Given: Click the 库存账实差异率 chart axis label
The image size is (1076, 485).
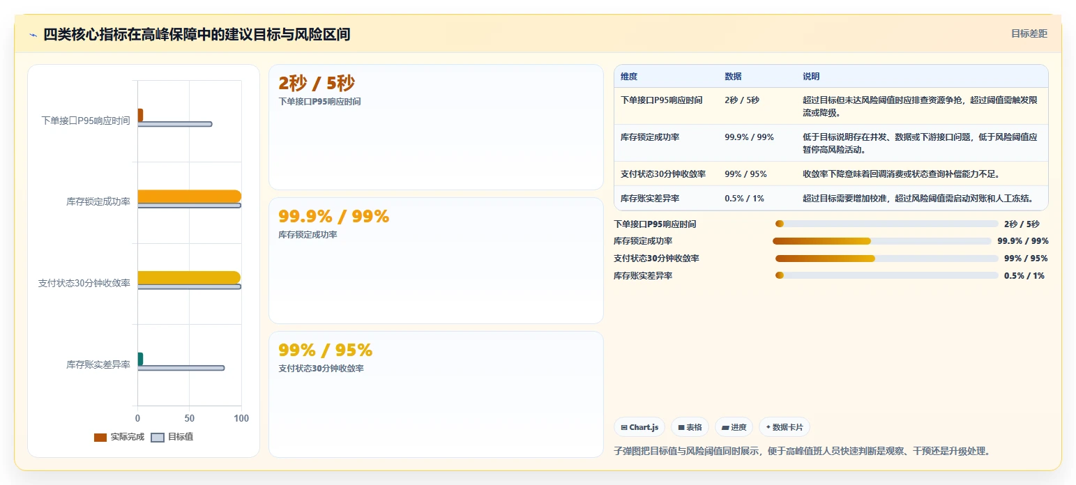Looking at the screenshot, I should tap(98, 364).
